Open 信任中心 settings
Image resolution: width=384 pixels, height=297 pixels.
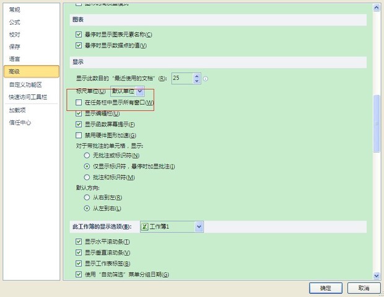click(20, 122)
